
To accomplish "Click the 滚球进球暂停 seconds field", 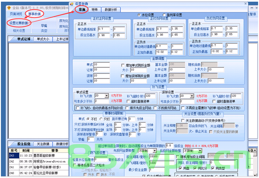I will coord(99,134).
